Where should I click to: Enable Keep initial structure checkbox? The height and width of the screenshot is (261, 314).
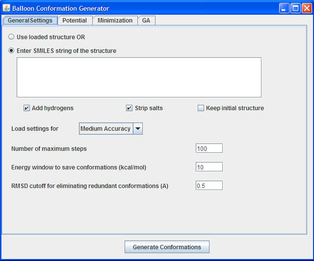pyautogui.click(x=201, y=108)
